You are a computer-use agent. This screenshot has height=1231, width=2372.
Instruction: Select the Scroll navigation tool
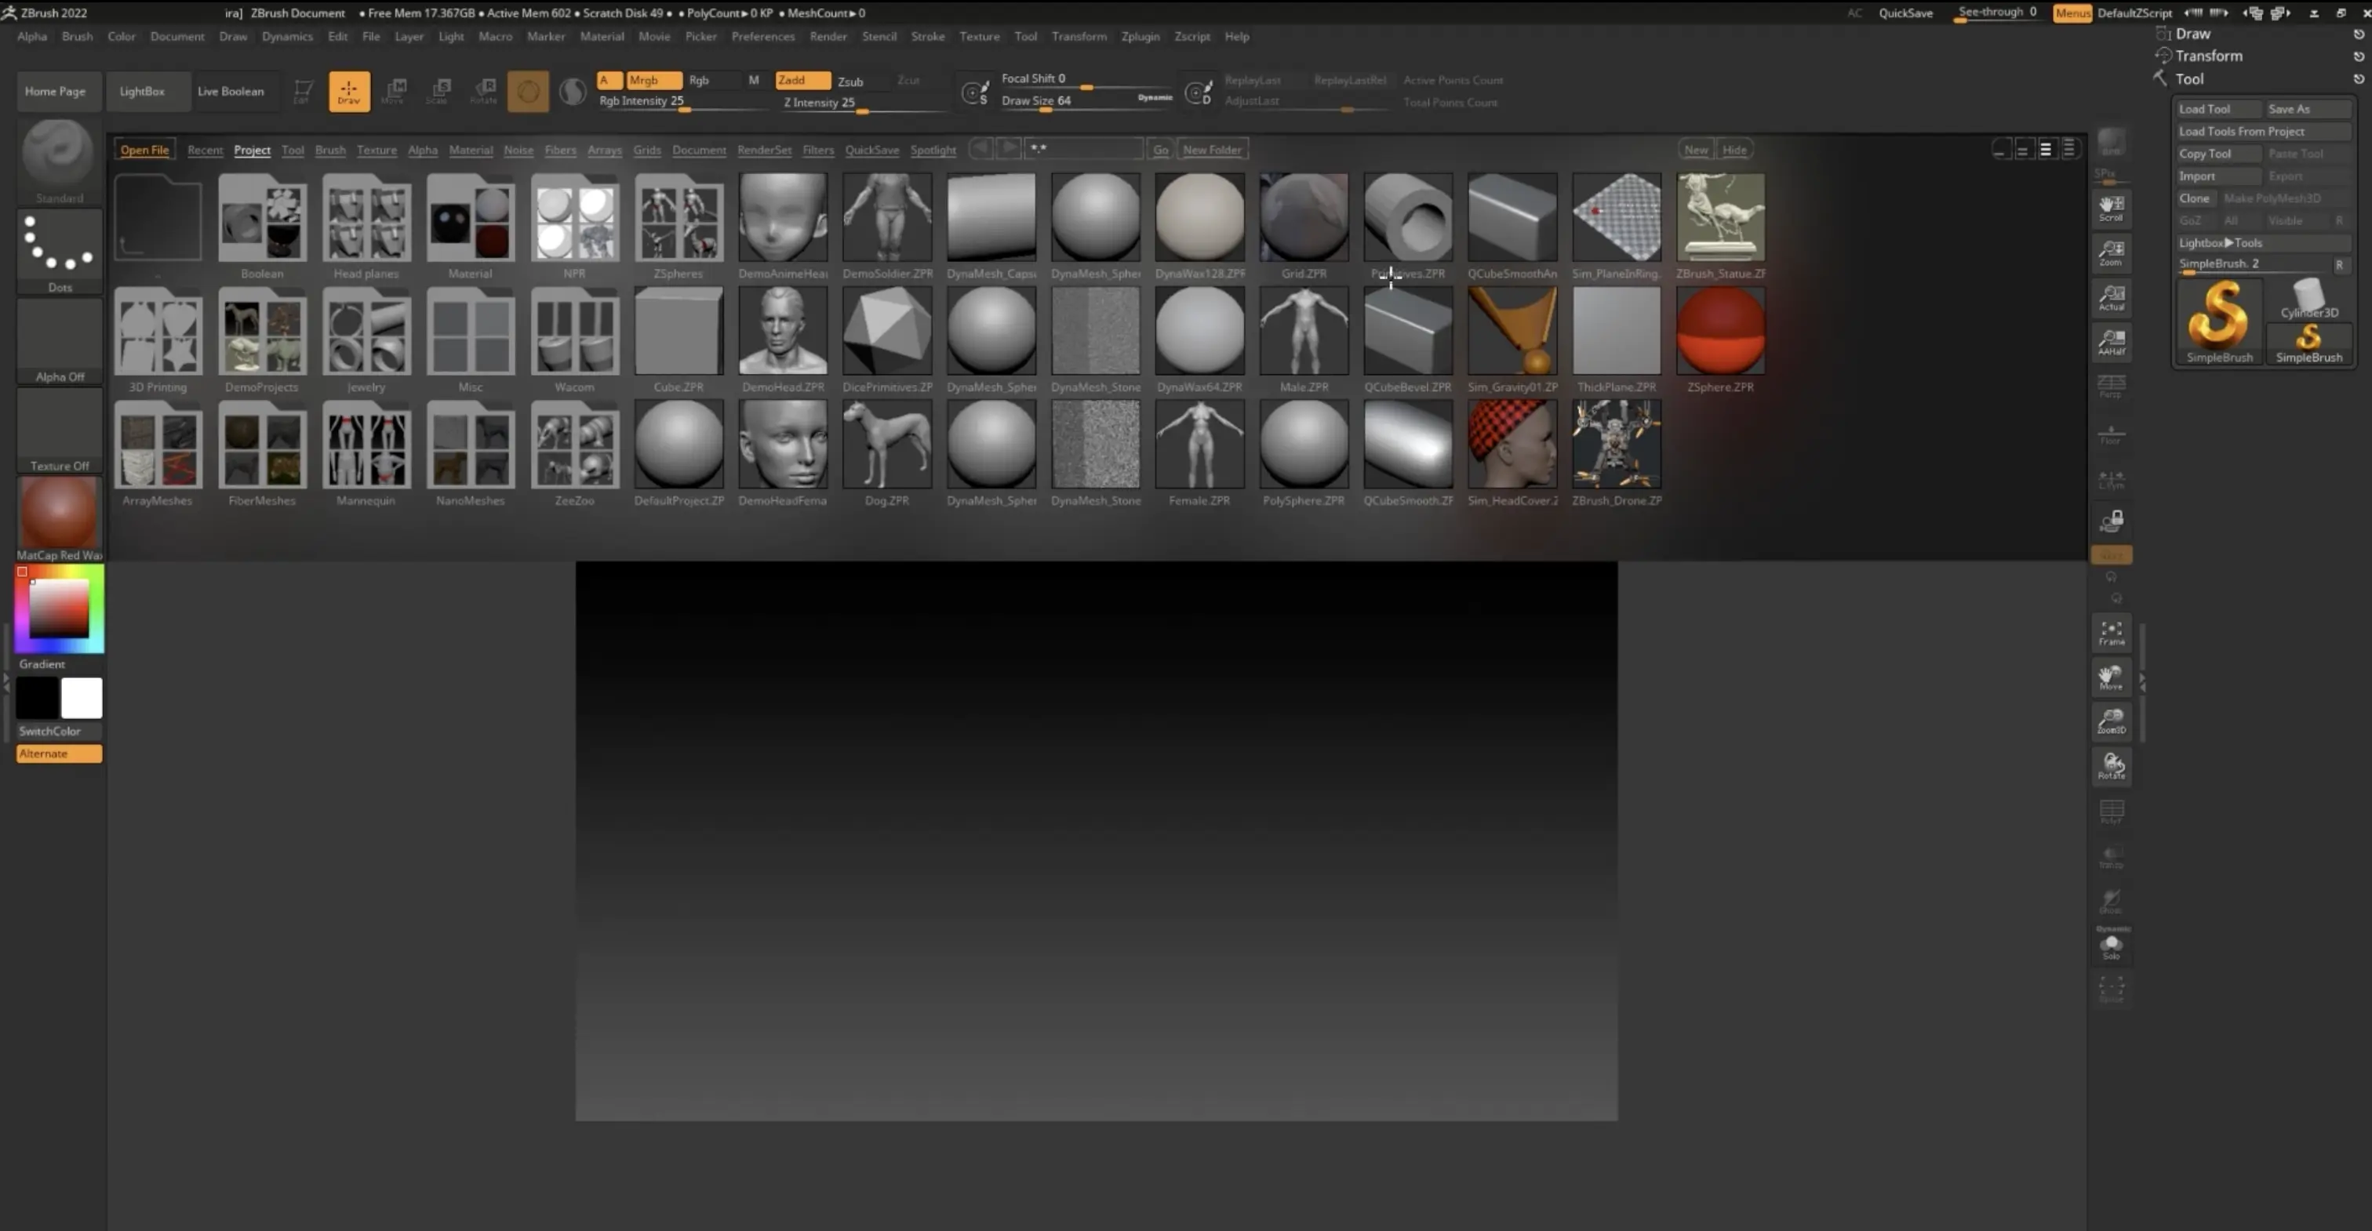(x=2111, y=208)
